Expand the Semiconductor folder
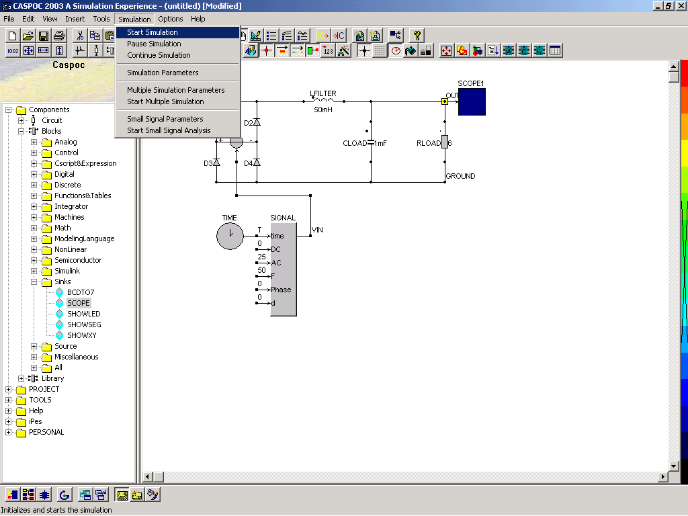 tap(34, 260)
